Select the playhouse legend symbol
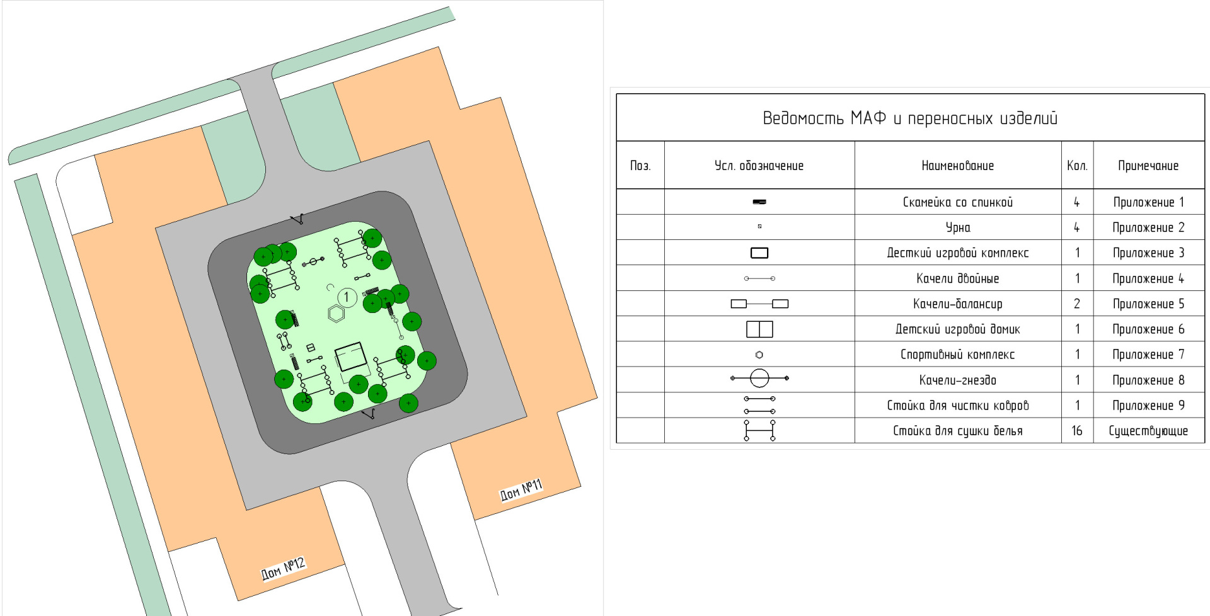Image resolution: width=1210 pixels, height=616 pixels. click(759, 329)
